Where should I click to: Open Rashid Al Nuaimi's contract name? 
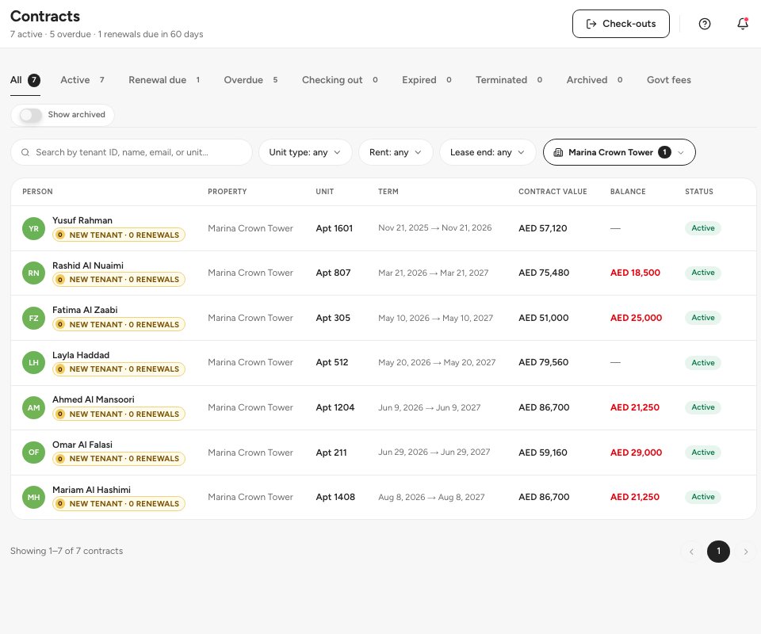click(88, 265)
